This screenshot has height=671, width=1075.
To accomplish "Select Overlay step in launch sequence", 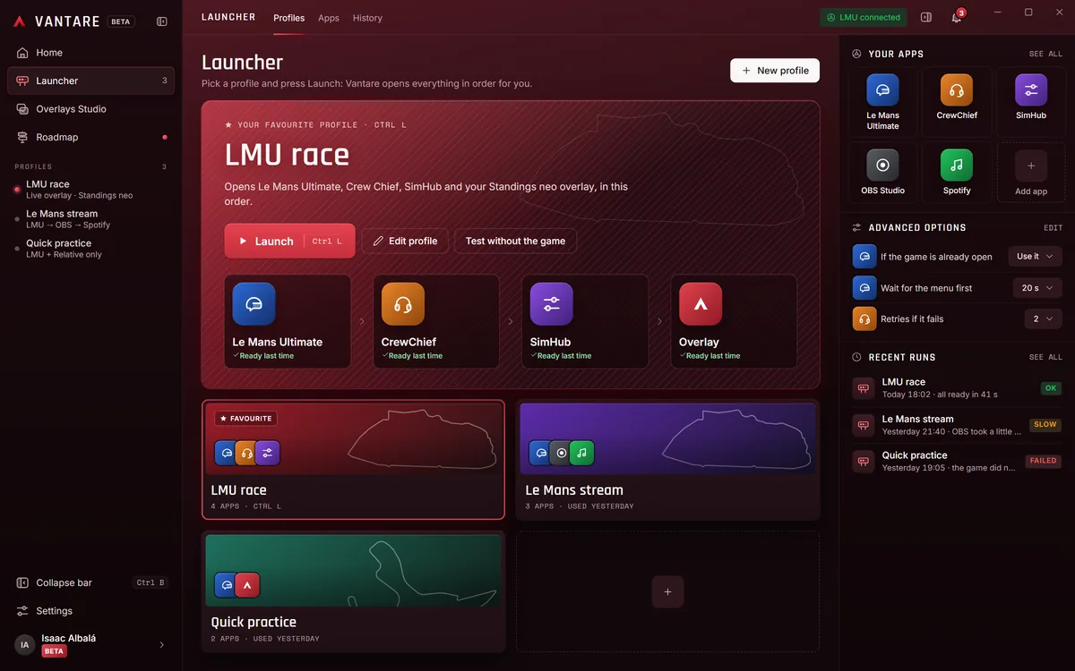I will click(x=734, y=321).
